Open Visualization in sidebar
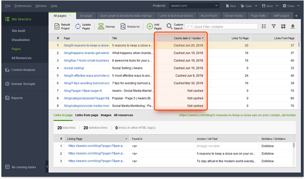 (x=21, y=40)
